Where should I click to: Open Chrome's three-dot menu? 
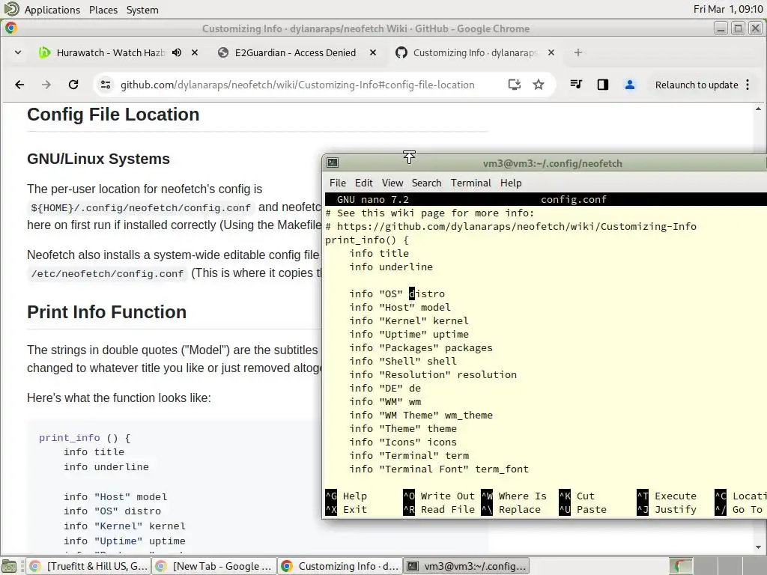pyautogui.click(x=748, y=85)
